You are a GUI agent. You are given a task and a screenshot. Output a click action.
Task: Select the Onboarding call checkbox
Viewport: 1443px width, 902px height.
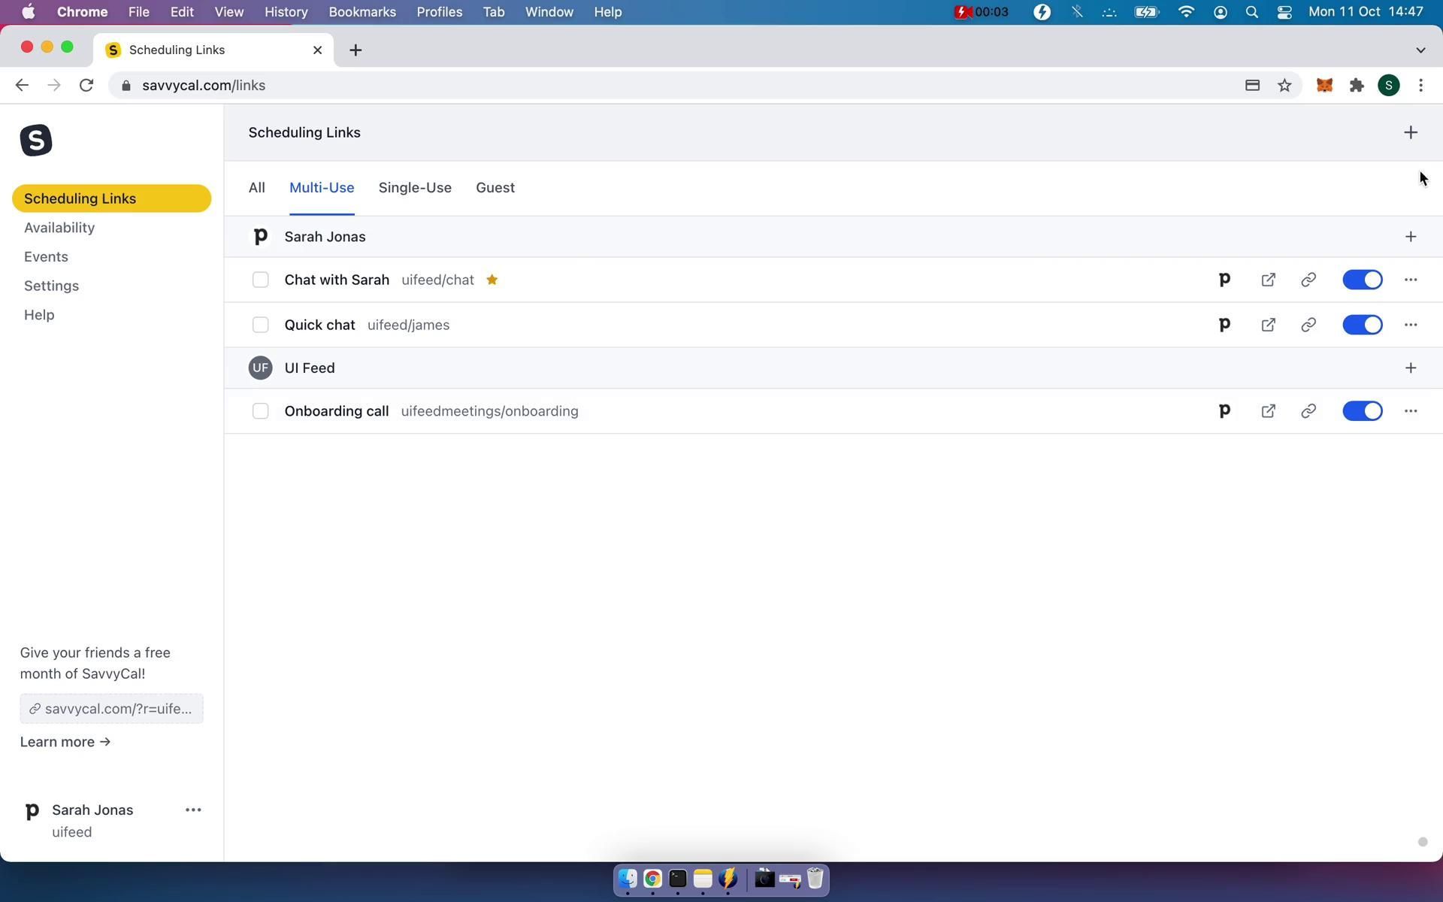[261, 411]
